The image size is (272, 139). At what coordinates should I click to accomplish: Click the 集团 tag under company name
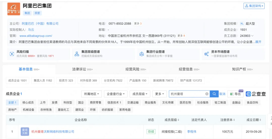[27, 13]
